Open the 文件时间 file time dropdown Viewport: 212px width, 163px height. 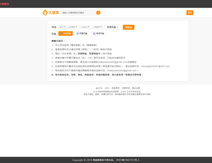coord(98,27)
